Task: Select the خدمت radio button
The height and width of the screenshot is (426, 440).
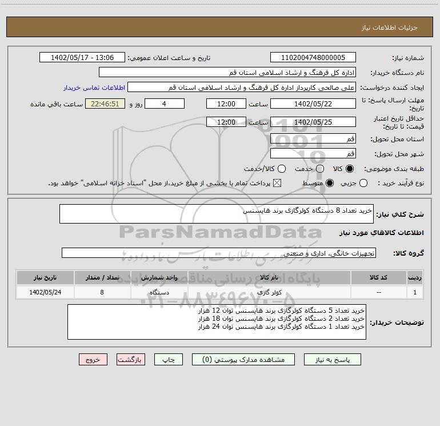Action: pyautogui.click(x=320, y=169)
